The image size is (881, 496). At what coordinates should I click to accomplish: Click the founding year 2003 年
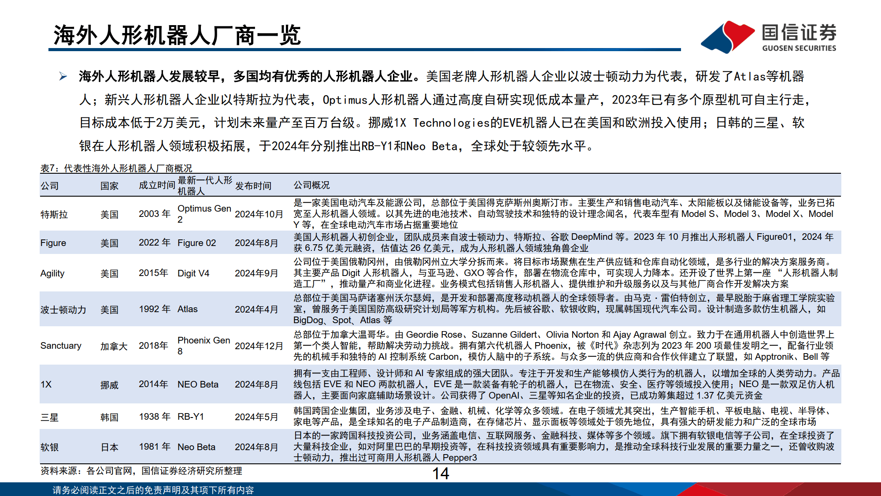point(155,214)
